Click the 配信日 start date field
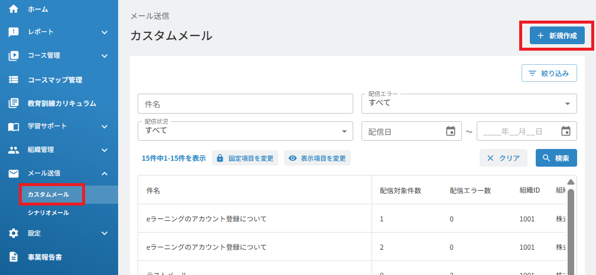Viewport: 596px width, 275px height. pyautogui.click(x=412, y=131)
